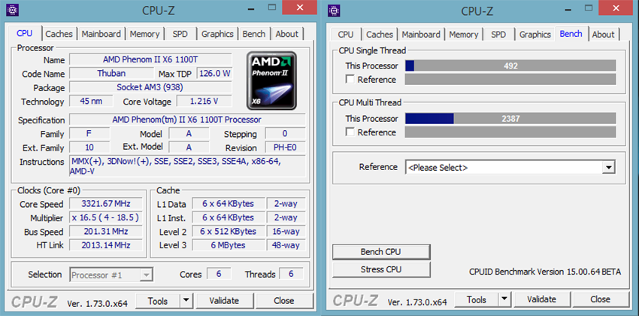Select SPD tab in left window
Screen dimensions: 639x316
coord(180,34)
